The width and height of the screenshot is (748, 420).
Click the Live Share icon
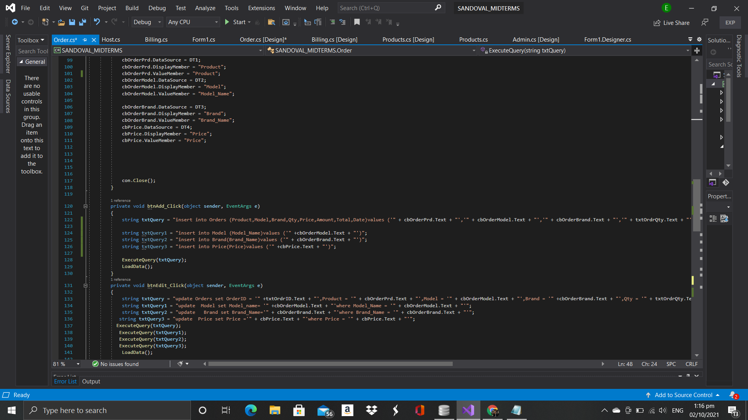657,23
